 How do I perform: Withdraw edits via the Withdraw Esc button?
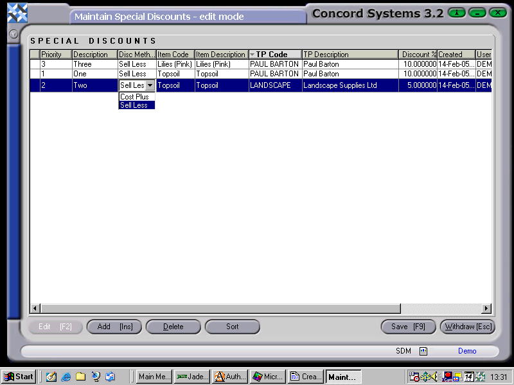(x=468, y=327)
